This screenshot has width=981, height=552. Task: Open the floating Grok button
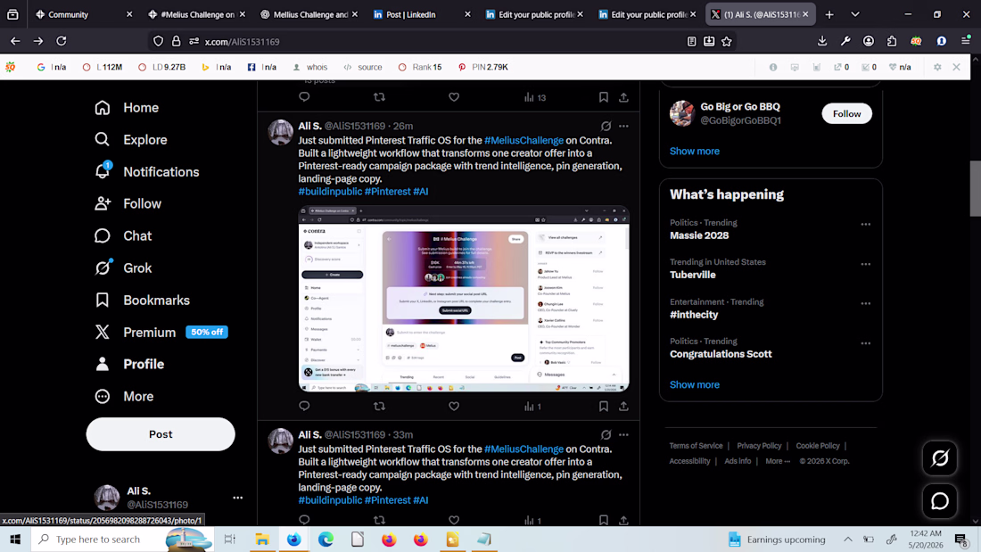click(940, 458)
